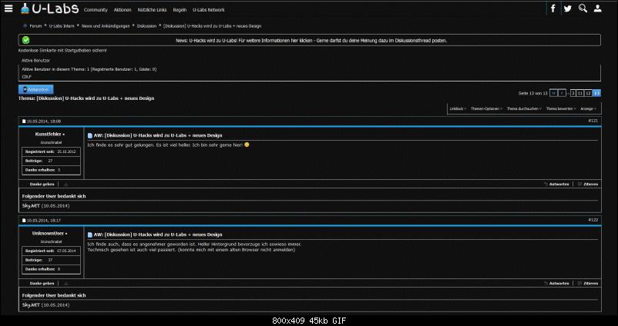
Task: Open Kunstfehler user profile
Action: tap(50, 134)
